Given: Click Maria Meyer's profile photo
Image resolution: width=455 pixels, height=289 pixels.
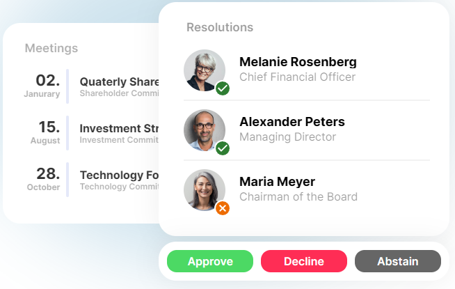Looking at the screenshot, I should point(205,190).
